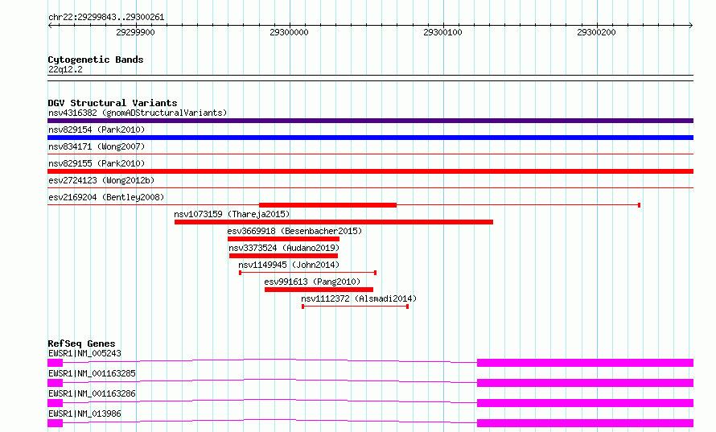Viewport: 716px width, 432px height.
Task: Click the EWSR1|NM_005243 gene label
Action: point(85,353)
